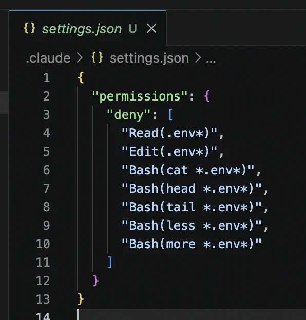This screenshot has width=306, height=320.
Task: Click line number 3 in gutter
Action: coord(47,115)
